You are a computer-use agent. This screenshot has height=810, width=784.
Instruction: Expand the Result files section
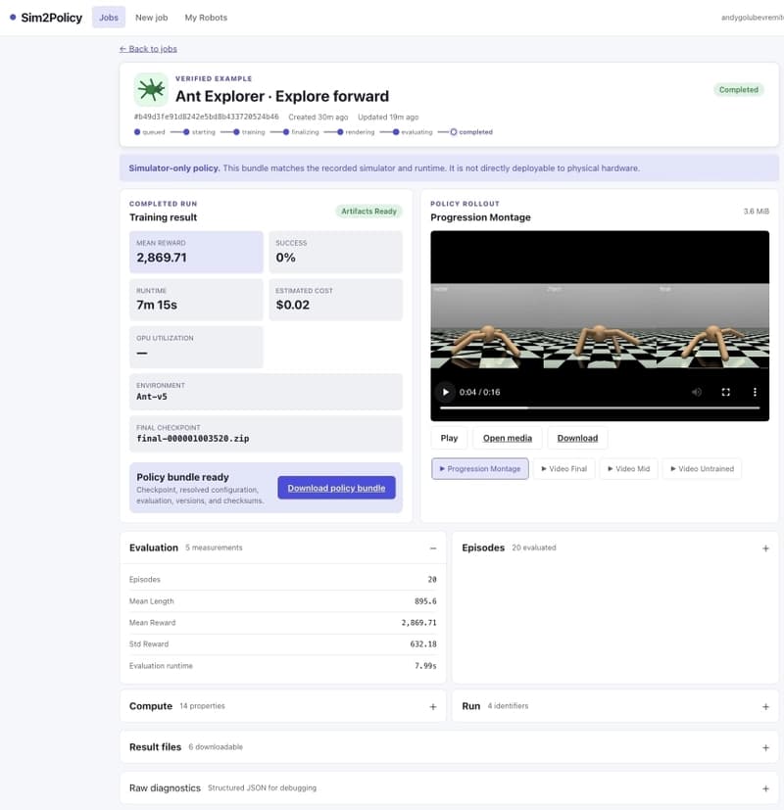(765, 747)
